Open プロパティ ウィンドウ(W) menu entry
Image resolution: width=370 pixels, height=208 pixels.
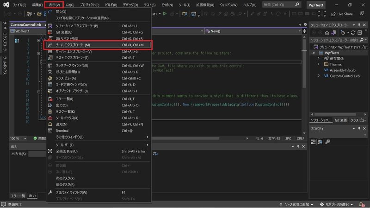coord(98,192)
